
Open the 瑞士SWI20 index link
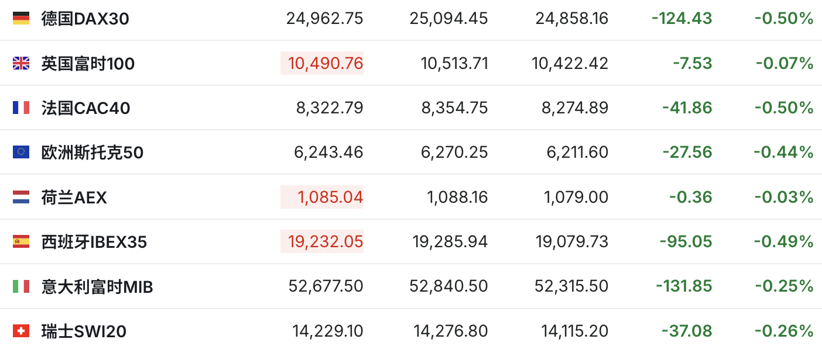(84, 332)
